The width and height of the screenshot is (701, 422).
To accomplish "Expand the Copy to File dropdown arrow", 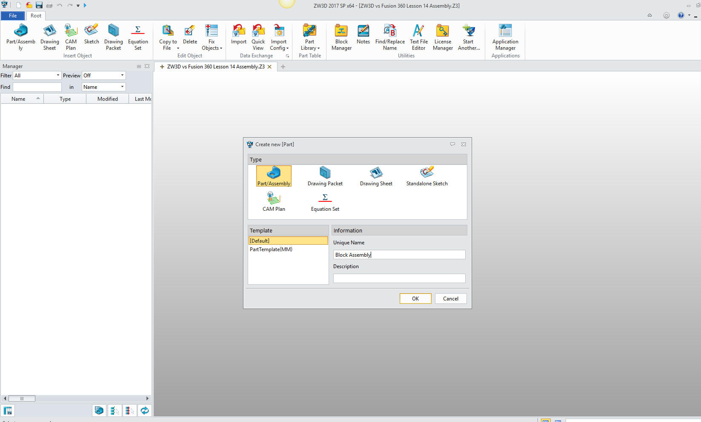I will tap(178, 48).
